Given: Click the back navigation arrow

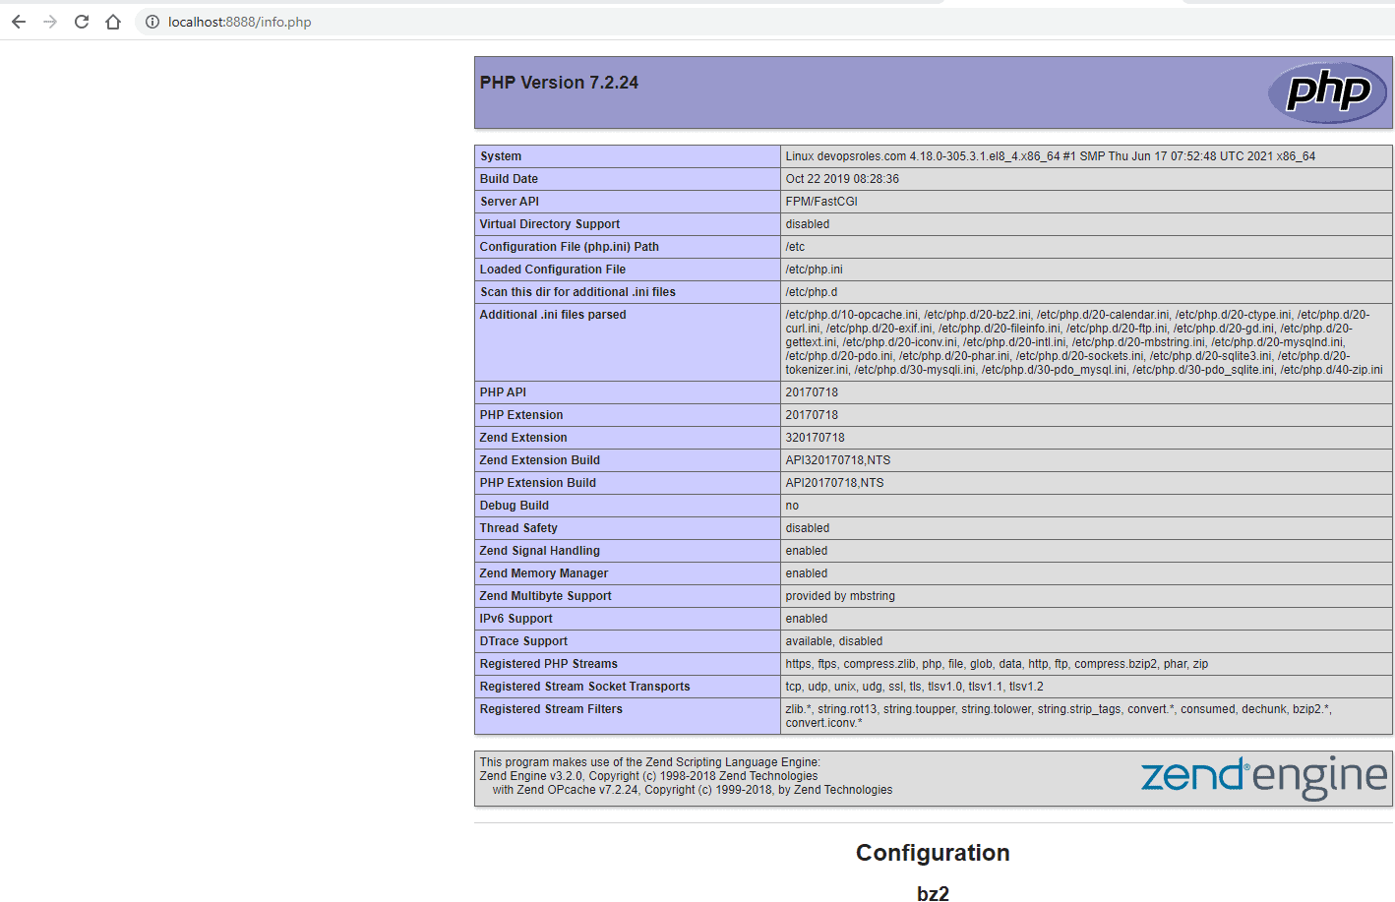Looking at the screenshot, I should (x=18, y=21).
